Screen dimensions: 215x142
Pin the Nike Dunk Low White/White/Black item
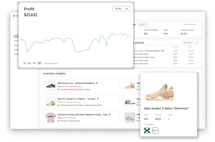pyautogui.click(x=97, y=83)
